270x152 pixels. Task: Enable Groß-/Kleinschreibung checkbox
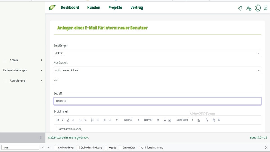click(78, 147)
